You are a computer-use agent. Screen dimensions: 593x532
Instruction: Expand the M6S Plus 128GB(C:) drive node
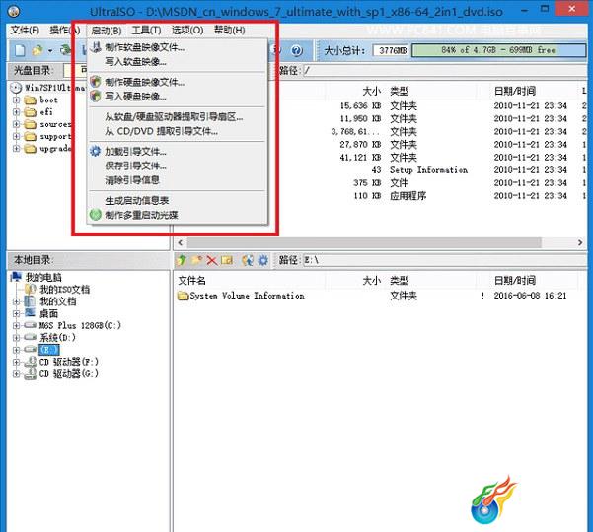pyautogui.click(x=16, y=325)
